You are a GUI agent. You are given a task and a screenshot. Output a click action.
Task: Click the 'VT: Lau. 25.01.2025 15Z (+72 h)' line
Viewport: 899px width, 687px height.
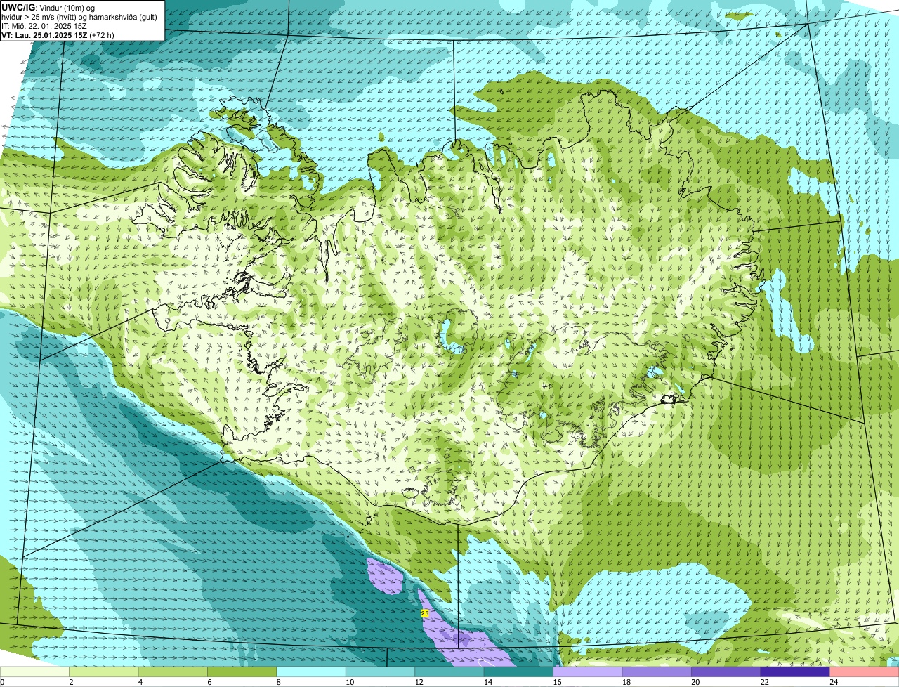pyautogui.click(x=58, y=35)
